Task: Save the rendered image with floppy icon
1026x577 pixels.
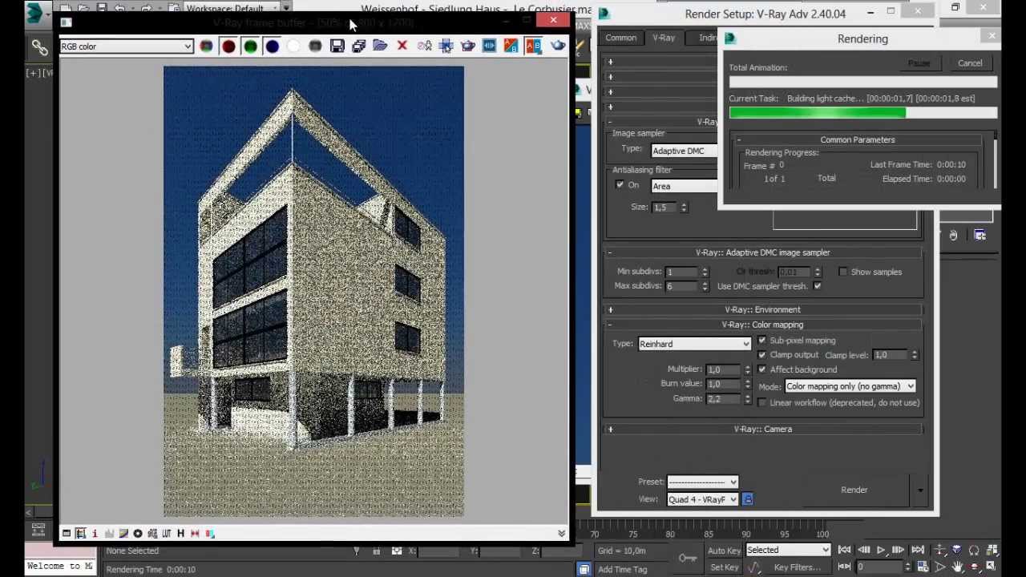Action: pyautogui.click(x=337, y=46)
